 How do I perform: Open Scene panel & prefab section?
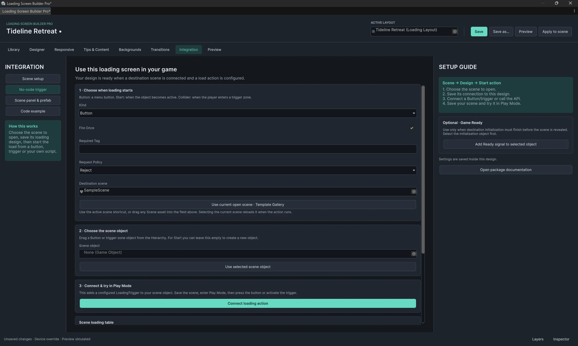[x=33, y=100]
